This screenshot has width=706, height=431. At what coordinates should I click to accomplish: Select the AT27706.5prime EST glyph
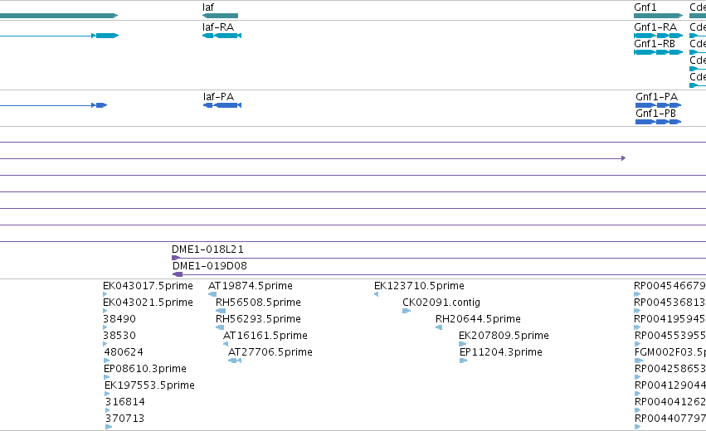(x=235, y=361)
